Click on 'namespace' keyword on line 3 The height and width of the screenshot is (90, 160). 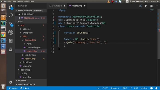[x=65, y=17]
